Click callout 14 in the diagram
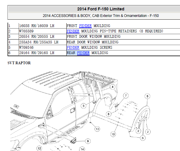Viewport: 180px width, 151px height. (x=82, y=149)
